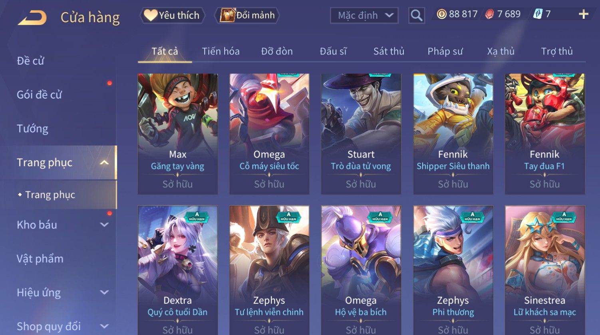
Task: Open Đổi mảnh chest exchange
Action: click(x=247, y=15)
